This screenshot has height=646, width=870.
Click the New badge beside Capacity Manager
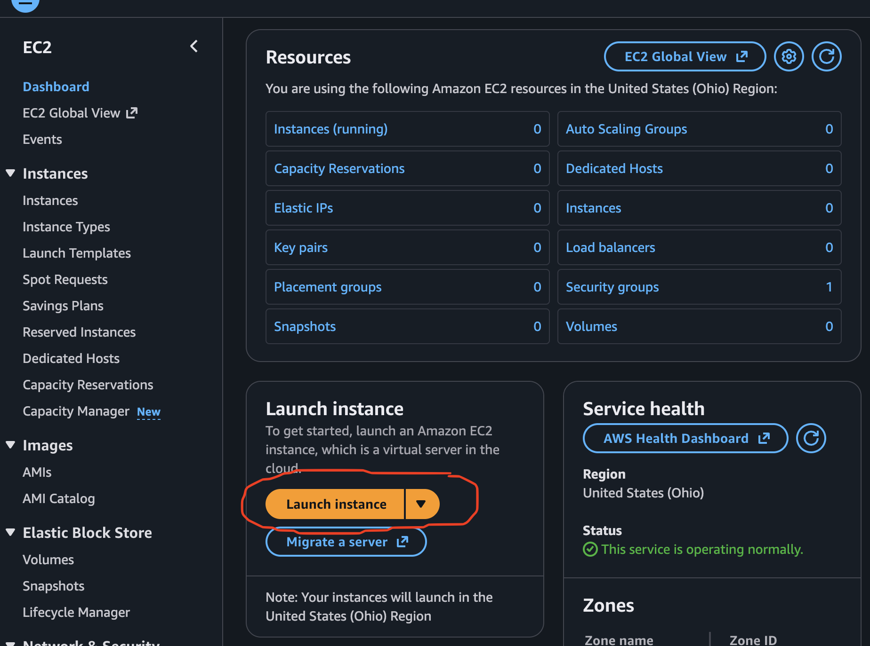pyautogui.click(x=149, y=412)
